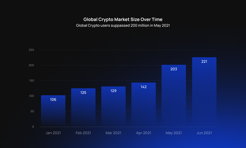Select the Jun 2021 bar
This screenshot has width=246, height=148.
tap(204, 92)
